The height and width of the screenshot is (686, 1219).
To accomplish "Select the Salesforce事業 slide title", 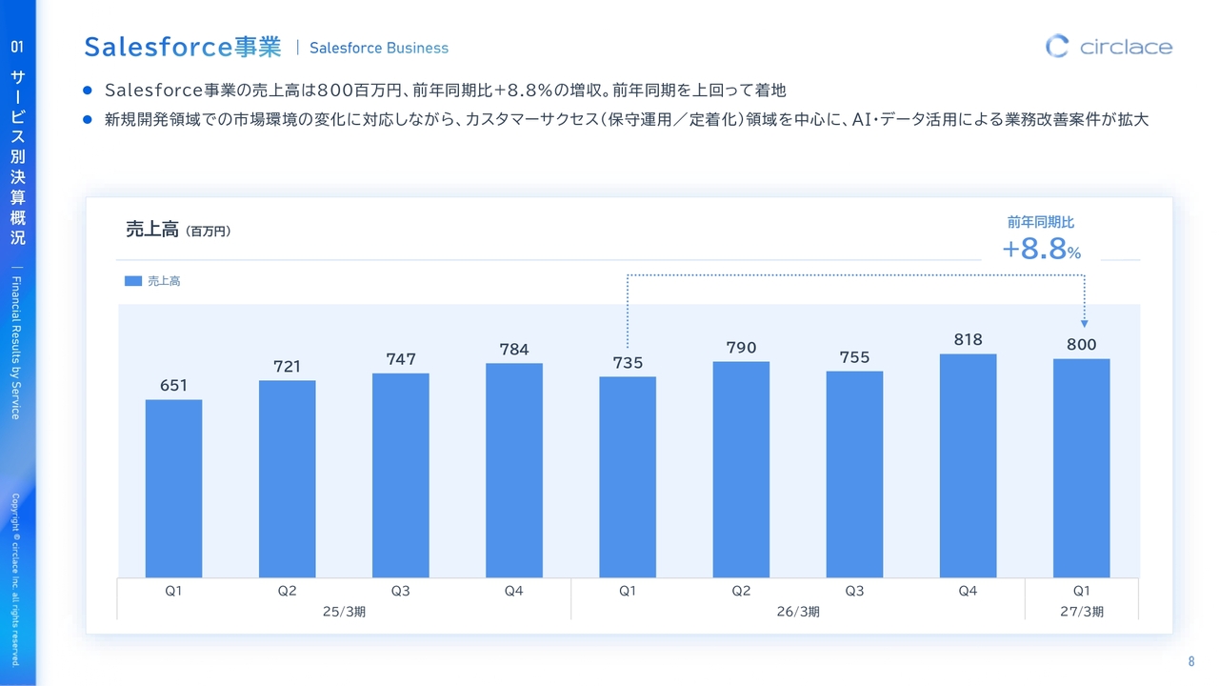I will pos(183,47).
